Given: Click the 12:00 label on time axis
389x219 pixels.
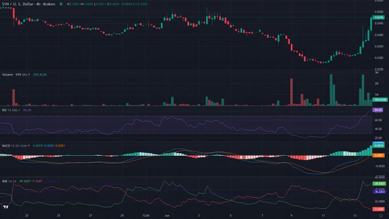Looking at the screenshot, I should (146, 216).
